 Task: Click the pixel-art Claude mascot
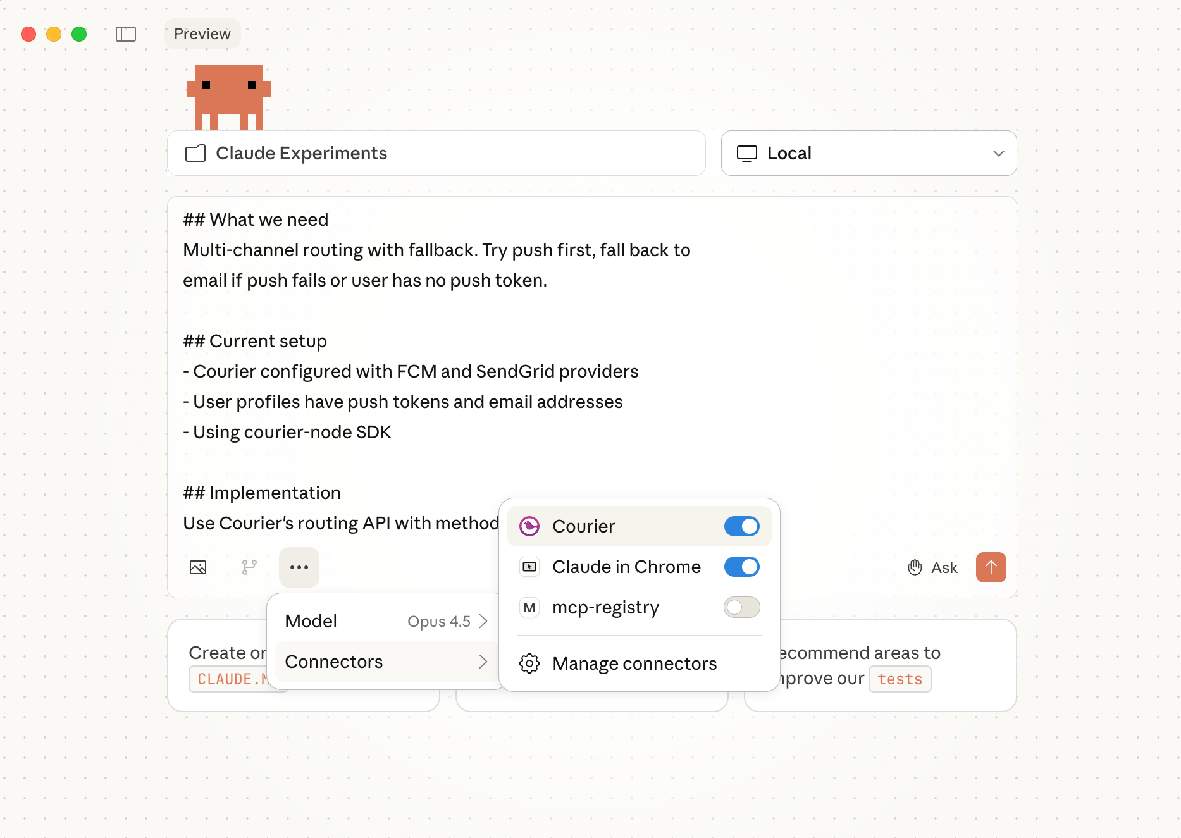228,97
